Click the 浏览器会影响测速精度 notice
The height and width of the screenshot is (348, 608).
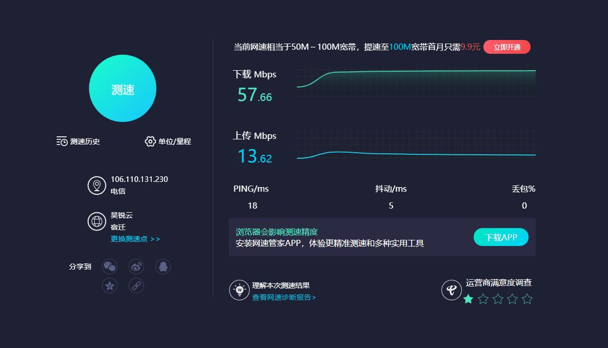[277, 232]
